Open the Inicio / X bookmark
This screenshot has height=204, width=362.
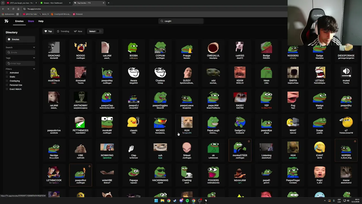pyautogui.click(x=44, y=14)
